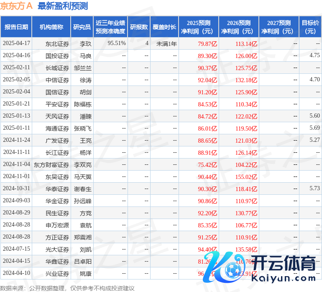Select the 覆盖时长 column header

164,27
